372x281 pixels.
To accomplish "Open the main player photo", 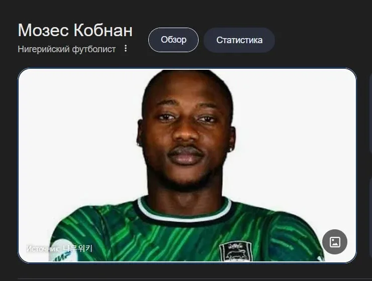I will pyautogui.click(x=187, y=165).
